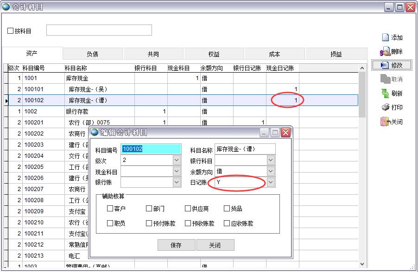Click the 关闭 (Close) door icon
The width and height of the screenshot is (418, 272).
(385, 122)
